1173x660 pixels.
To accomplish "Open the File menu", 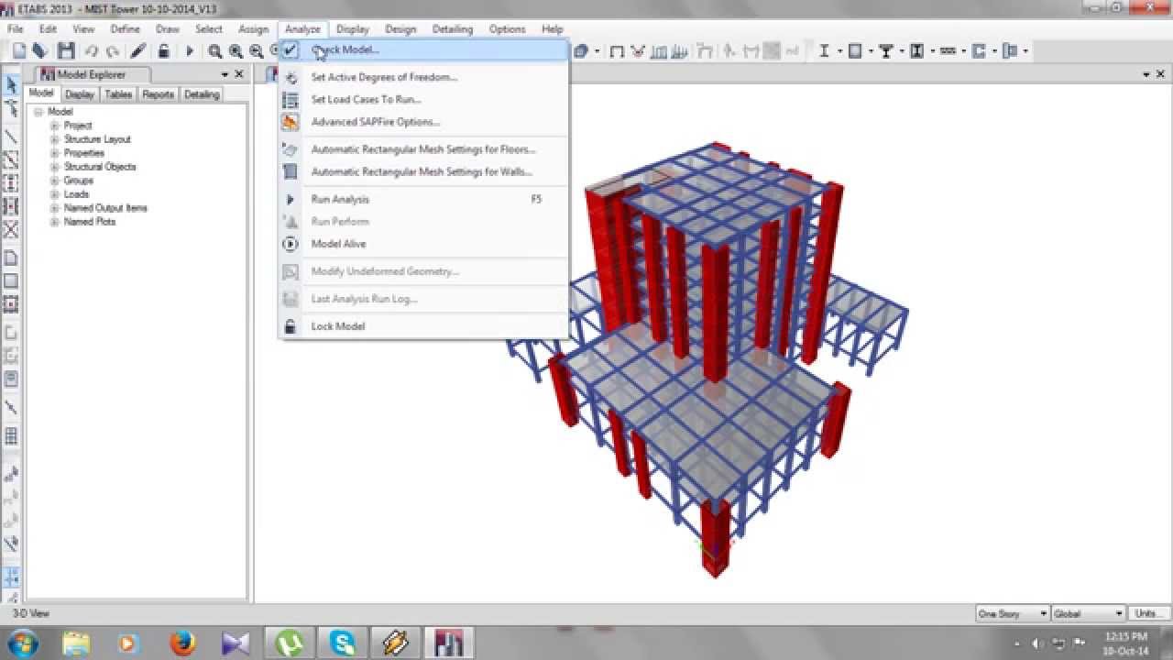I will point(16,29).
